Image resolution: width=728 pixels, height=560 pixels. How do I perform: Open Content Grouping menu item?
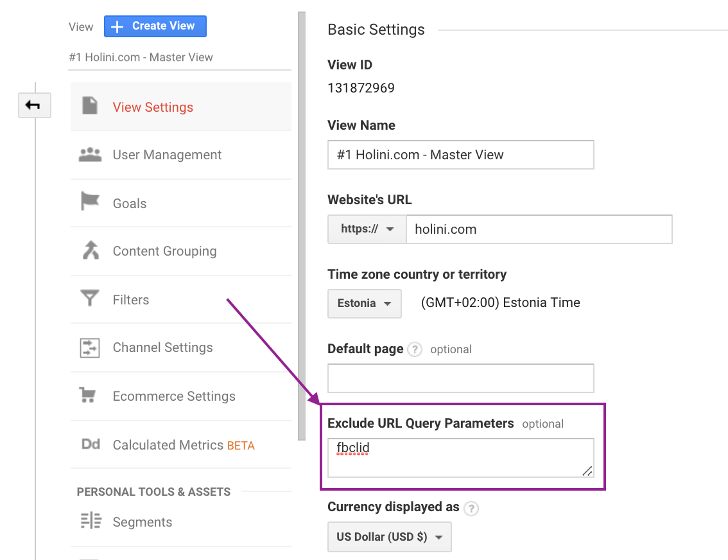click(x=181, y=251)
